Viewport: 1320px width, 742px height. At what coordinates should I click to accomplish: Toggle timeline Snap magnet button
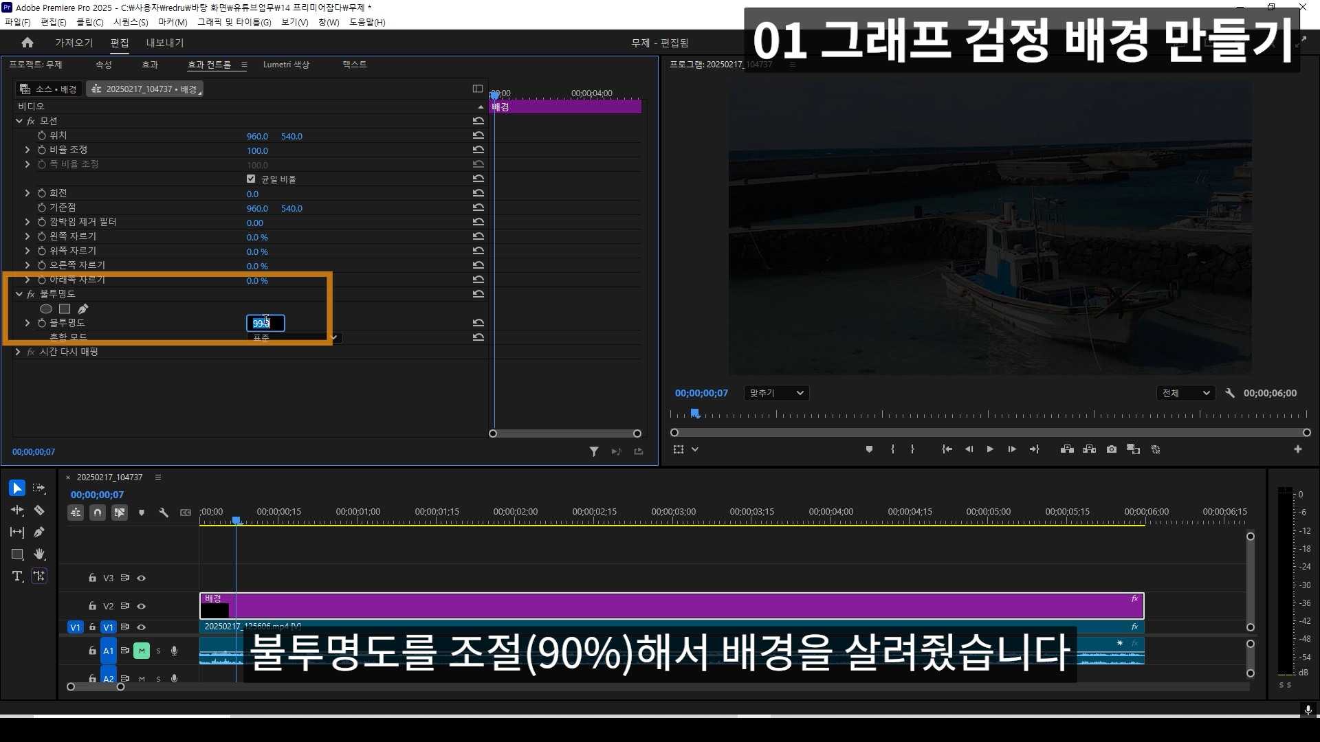click(x=98, y=513)
